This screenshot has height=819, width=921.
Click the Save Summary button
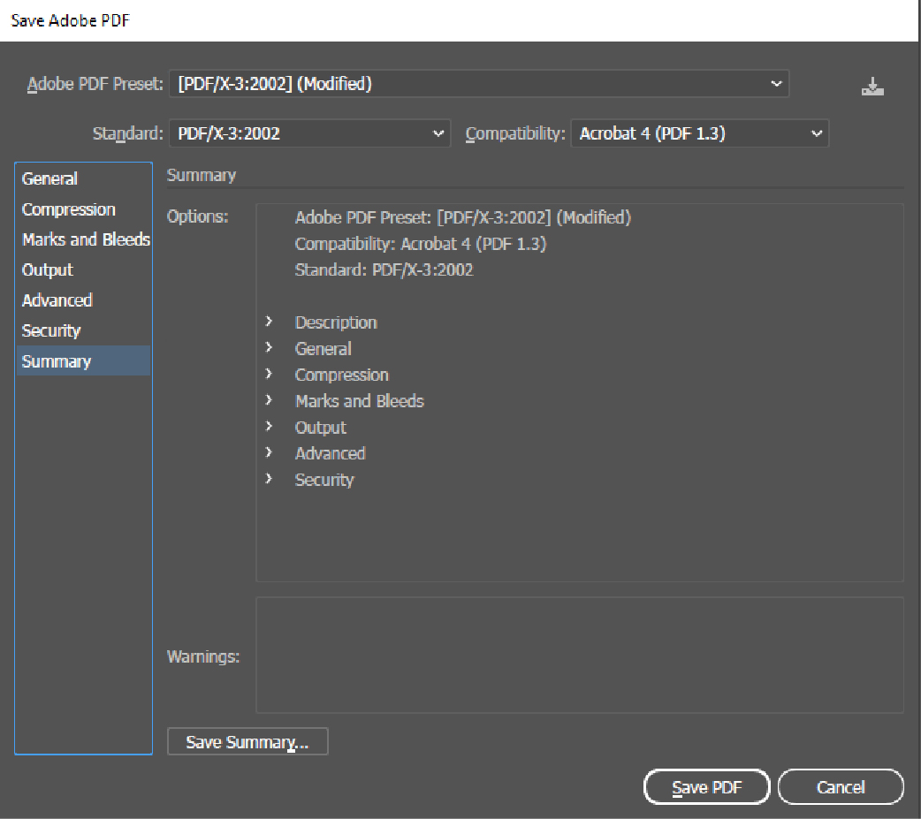[x=247, y=742]
